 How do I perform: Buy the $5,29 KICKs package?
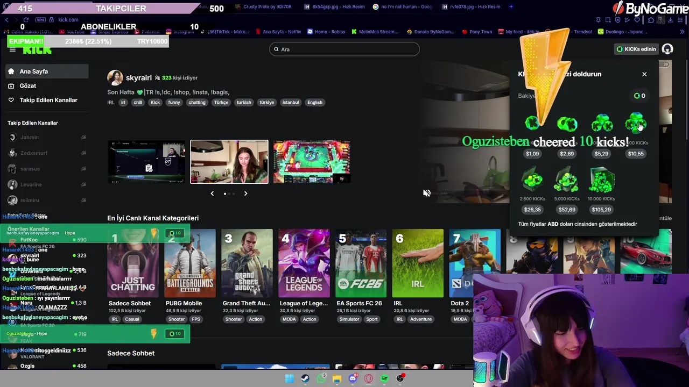pyautogui.click(x=601, y=154)
